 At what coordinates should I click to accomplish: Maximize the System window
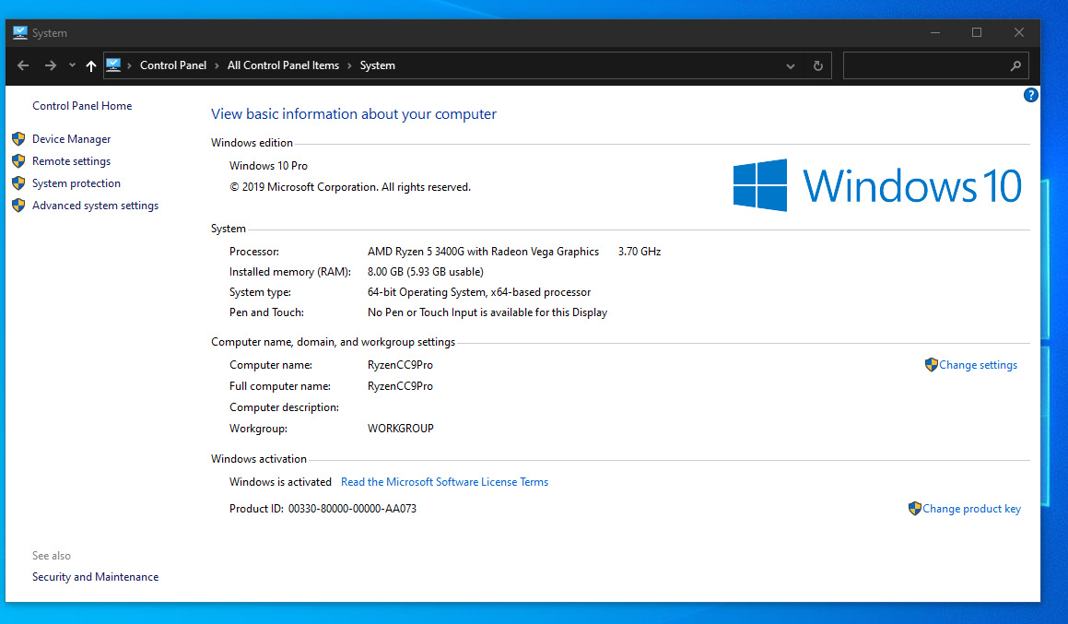coord(977,32)
